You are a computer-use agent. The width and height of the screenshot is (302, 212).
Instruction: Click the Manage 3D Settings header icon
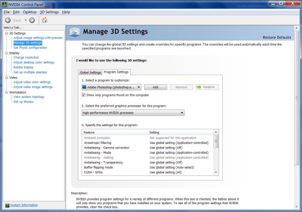click(74, 32)
